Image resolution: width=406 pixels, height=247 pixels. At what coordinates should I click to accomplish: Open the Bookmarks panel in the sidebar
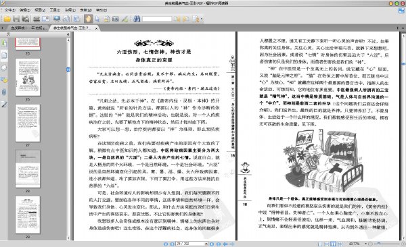(4, 43)
